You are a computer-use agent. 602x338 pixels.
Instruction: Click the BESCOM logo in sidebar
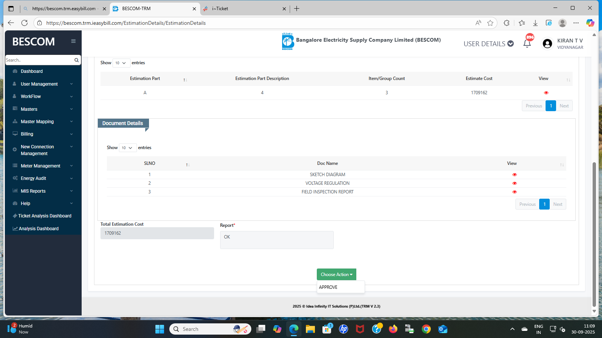(x=33, y=42)
